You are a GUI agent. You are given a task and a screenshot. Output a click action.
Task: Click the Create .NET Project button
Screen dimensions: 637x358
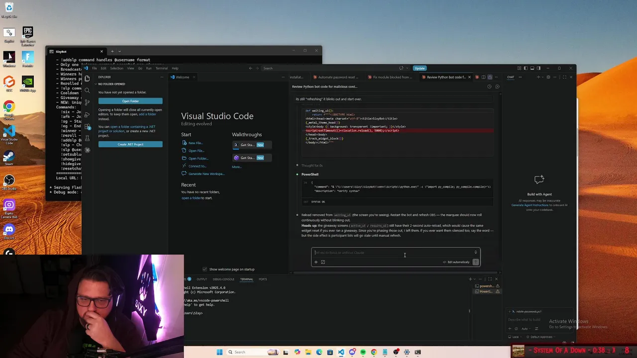[130, 144]
